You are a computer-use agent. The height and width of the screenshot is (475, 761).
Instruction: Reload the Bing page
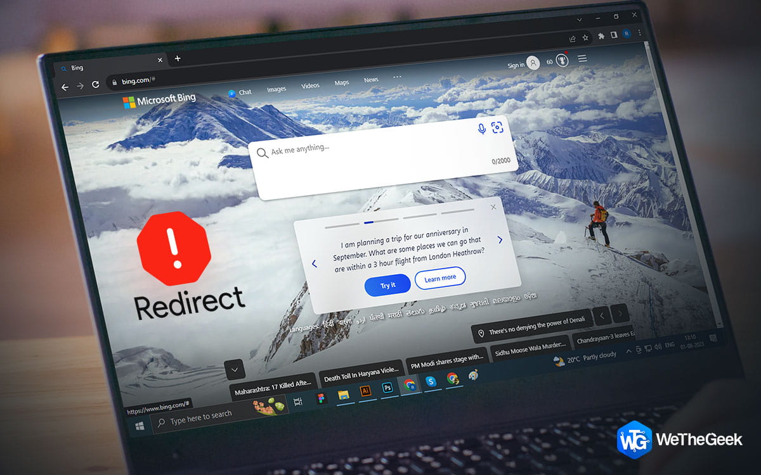click(96, 84)
